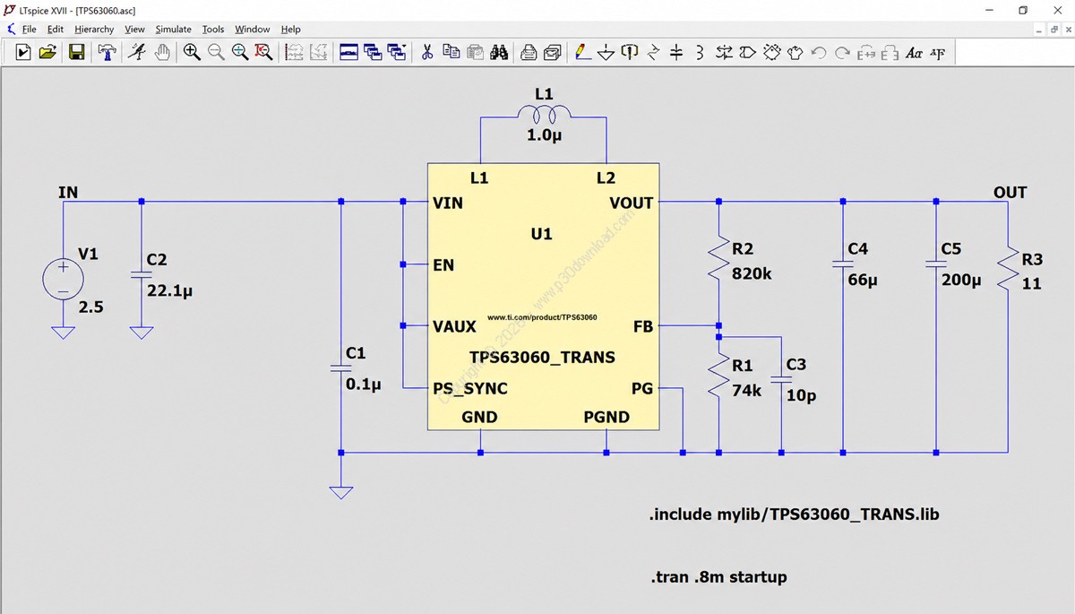This screenshot has width=1075, height=614.
Task: Click the load resistor R3 value 11
Action: pos(1031,284)
